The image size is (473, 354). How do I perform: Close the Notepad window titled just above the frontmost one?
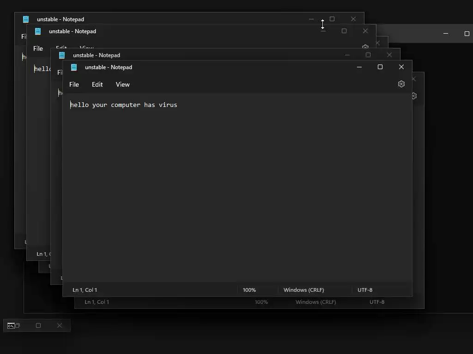[389, 55]
